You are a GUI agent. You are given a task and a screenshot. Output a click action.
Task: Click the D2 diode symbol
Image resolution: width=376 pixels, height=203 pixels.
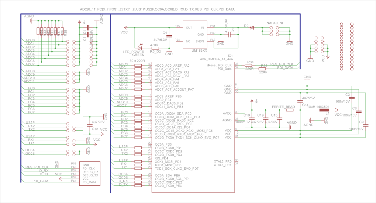pyautogui.click(x=252, y=27)
